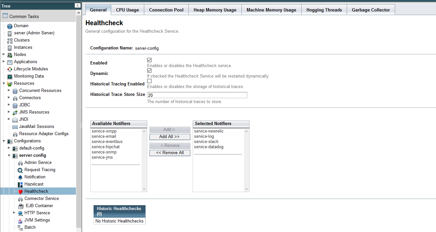Click the Historical Trace Store Size field
Image resolution: width=436 pixels, height=232 pixels.
(x=197, y=95)
